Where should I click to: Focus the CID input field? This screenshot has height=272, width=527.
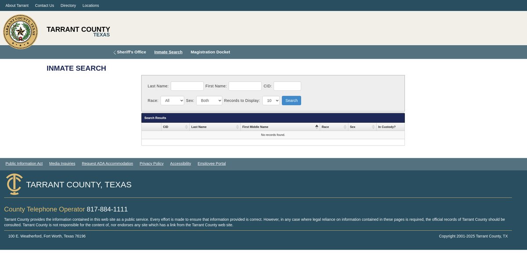click(288, 86)
